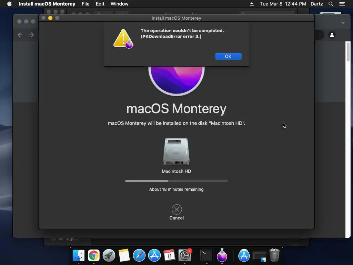Open Calendar showing 8 in Dock
The height and width of the screenshot is (265, 353).
pos(169,255)
